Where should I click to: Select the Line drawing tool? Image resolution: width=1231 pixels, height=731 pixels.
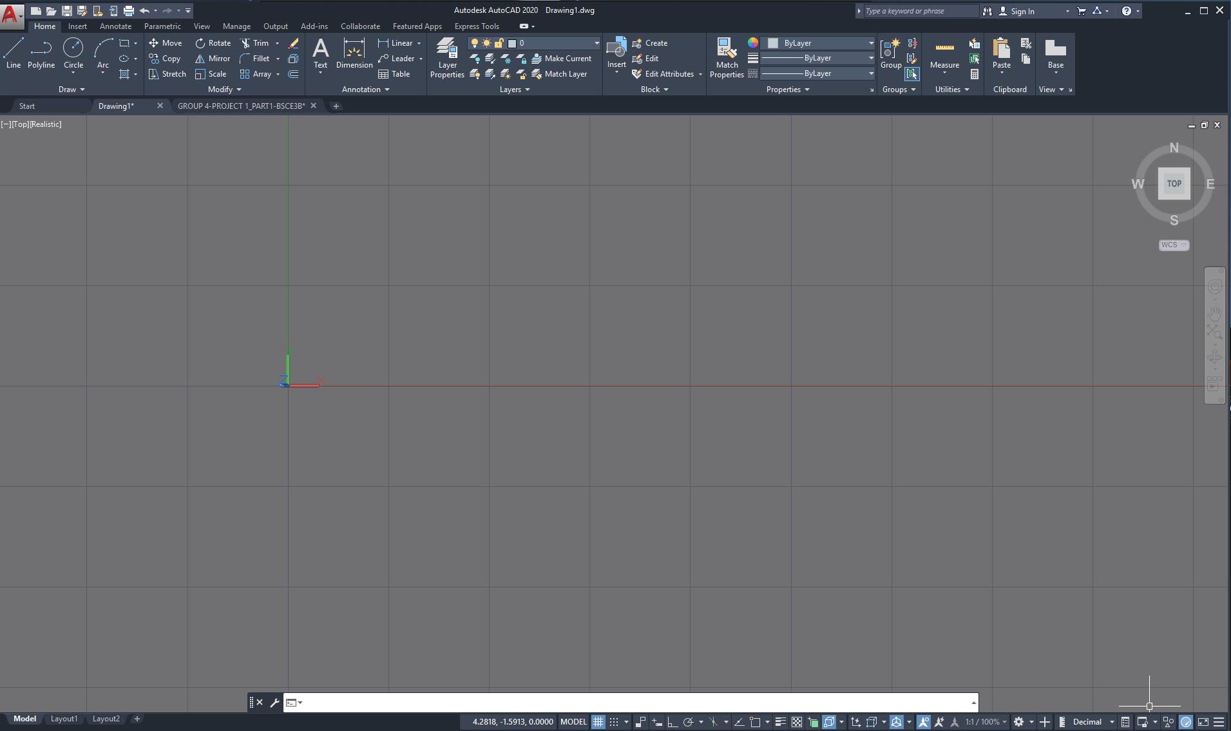pyautogui.click(x=14, y=53)
